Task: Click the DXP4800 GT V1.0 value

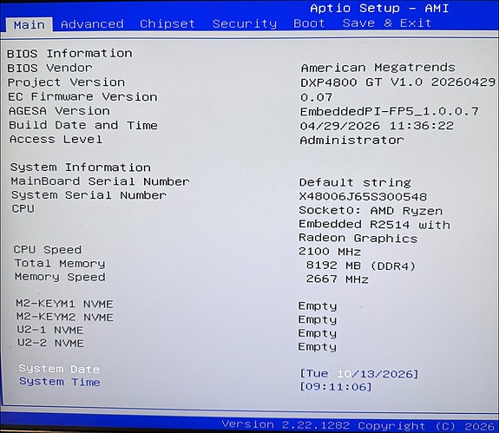Action: coord(397,82)
